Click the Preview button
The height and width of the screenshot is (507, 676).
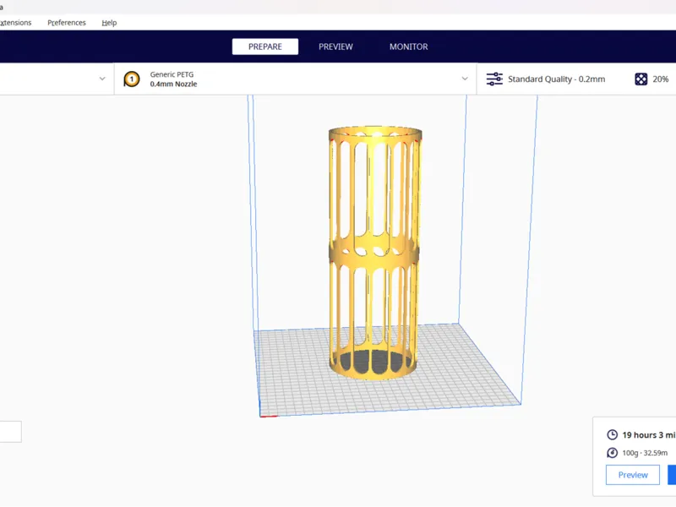(632, 475)
